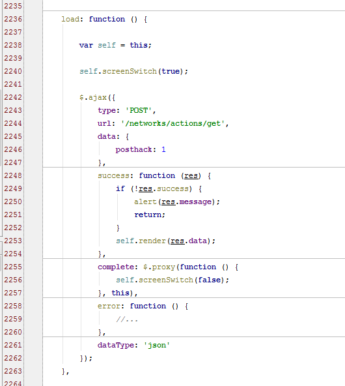
Task: Click the '//...' comment
Action: pyautogui.click(x=127, y=319)
